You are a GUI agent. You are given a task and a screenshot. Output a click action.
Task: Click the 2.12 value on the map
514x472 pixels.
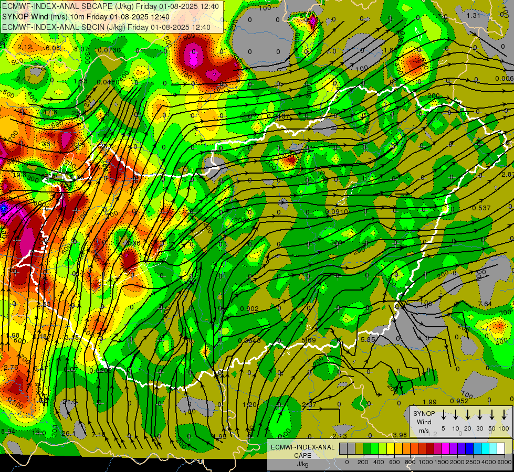[x=25, y=47]
